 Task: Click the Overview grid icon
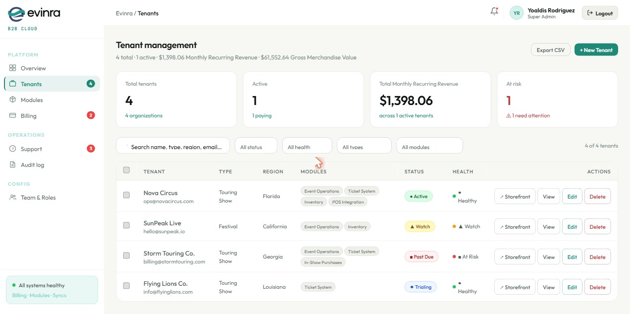click(13, 68)
